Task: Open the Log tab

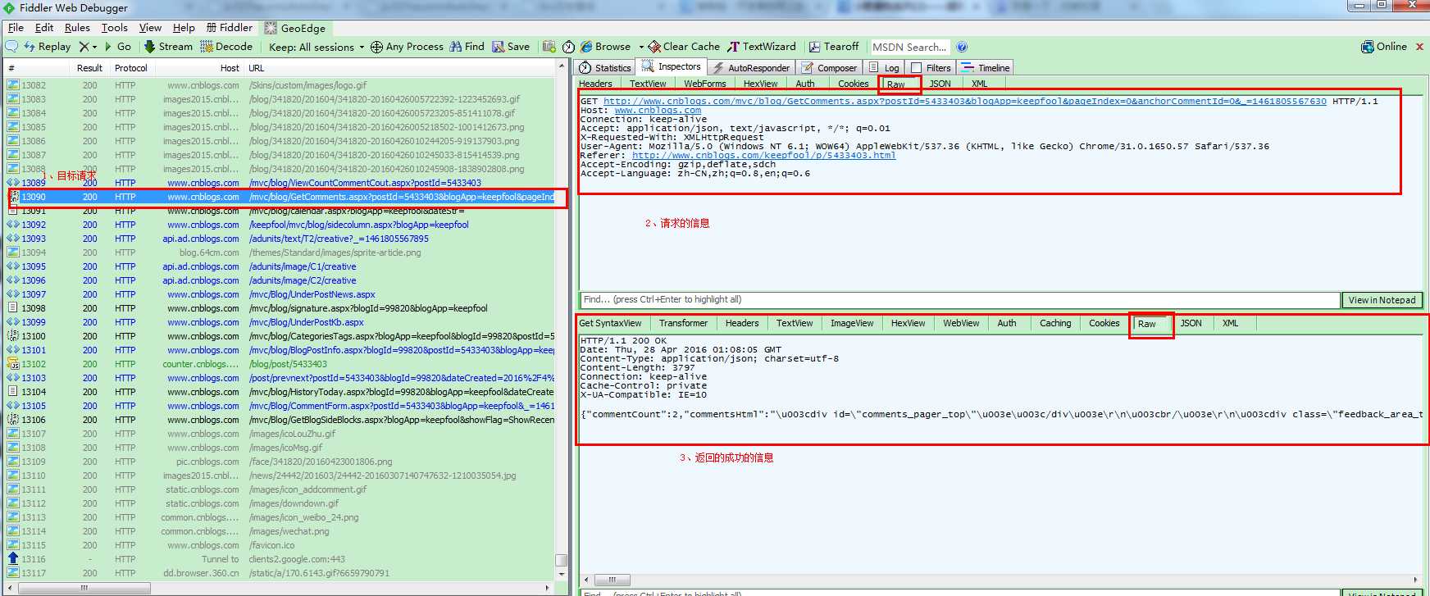Action: pyautogui.click(x=885, y=68)
